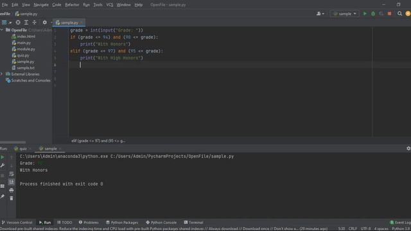Select module.py in the project tree
411x231 pixels.
23,49
